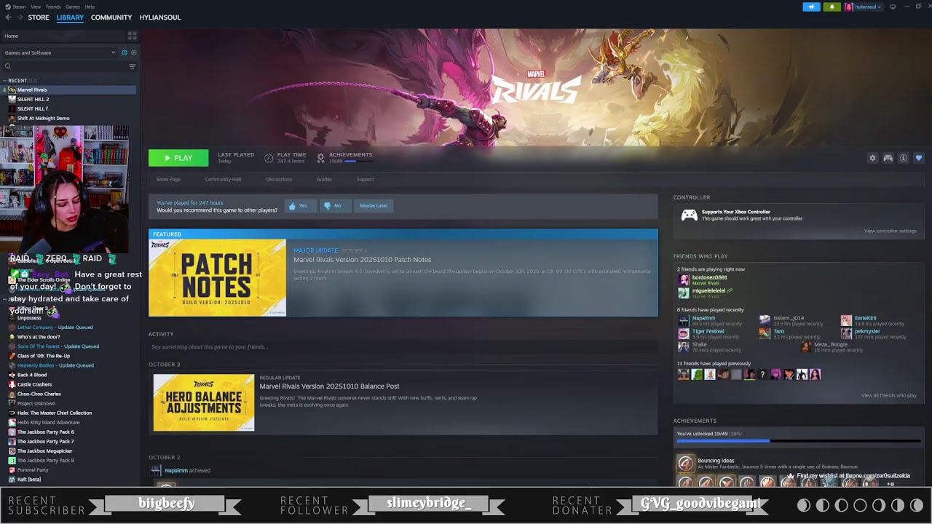Open controller layout icon for Marvel Rivals
This screenshot has width=932, height=524.
coord(888,158)
